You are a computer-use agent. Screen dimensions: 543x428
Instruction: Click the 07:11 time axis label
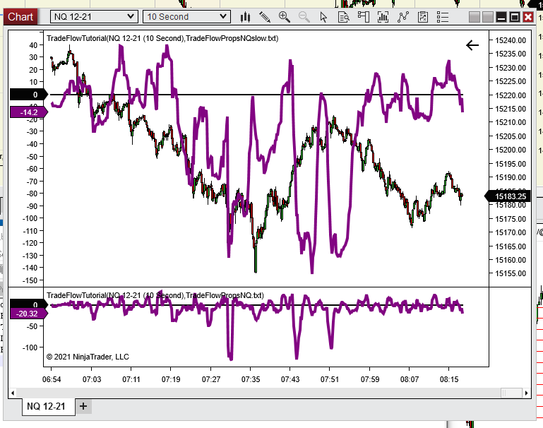131,379
